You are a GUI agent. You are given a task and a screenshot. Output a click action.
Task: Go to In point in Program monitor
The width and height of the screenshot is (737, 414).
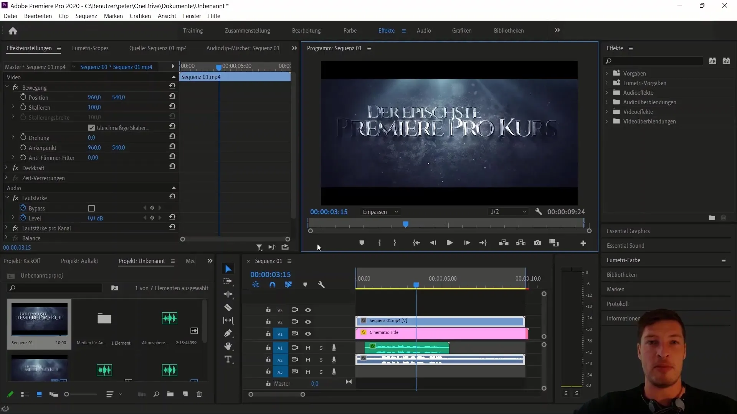coord(416,243)
